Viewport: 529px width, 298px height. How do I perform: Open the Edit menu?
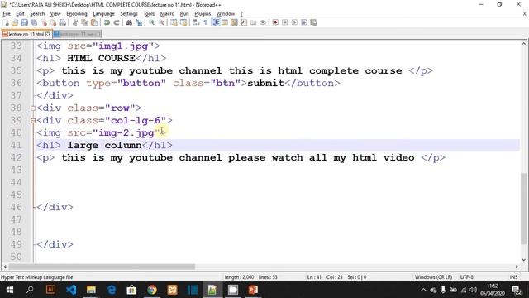[x=20, y=13]
